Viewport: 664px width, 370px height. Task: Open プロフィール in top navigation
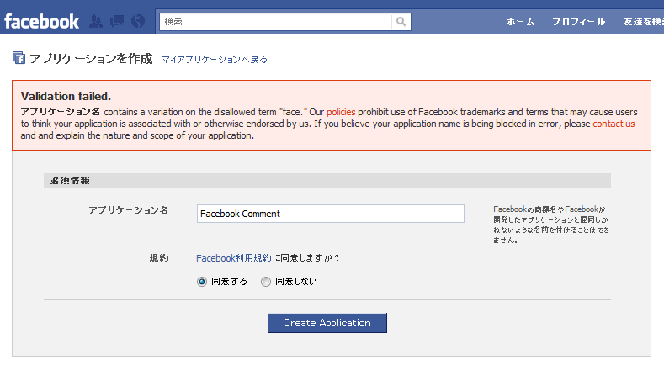tap(578, 22)
